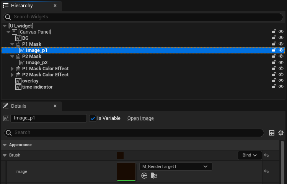This screenshot has height=184, width=287.
Task: Expand the P1 Mask Color Effect node
Action: tap(12, 69)
